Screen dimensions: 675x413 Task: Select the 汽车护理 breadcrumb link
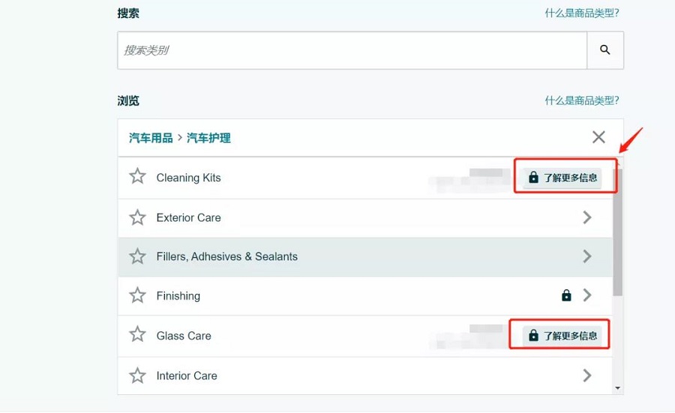pyautogui.click(x=208, y=138)
